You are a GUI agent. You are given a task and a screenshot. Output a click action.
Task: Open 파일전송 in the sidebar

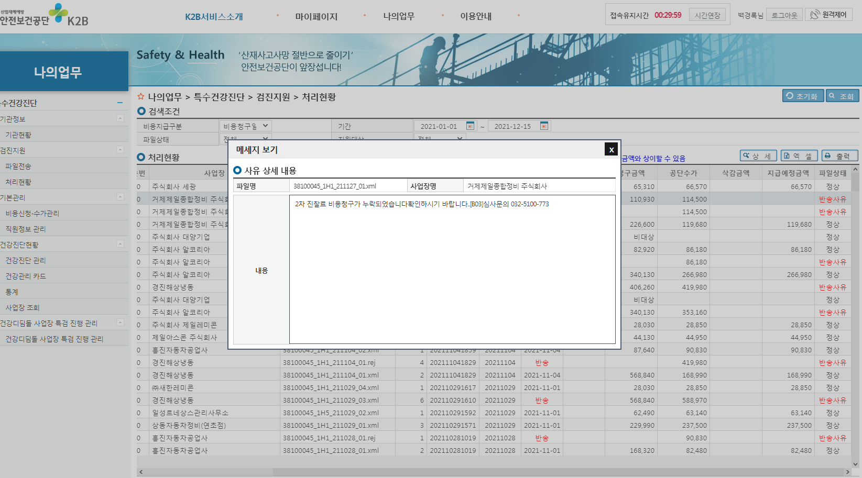click(18, 166)
